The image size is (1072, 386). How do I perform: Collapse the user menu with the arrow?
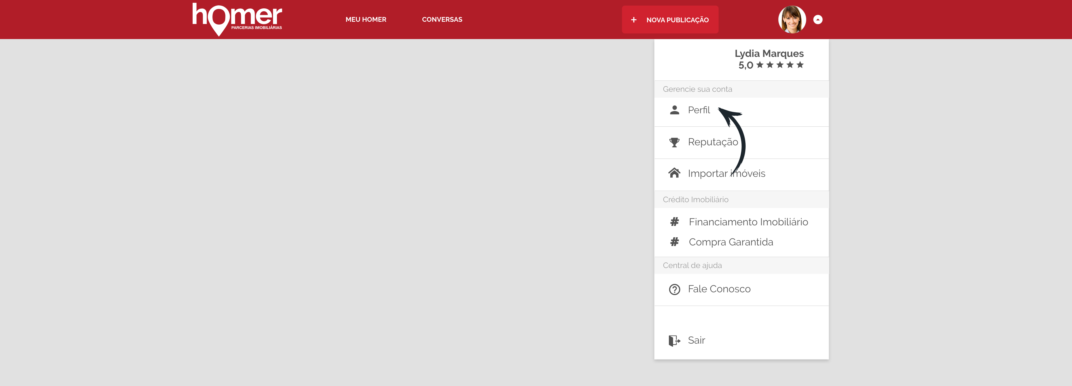coord(818,20)
